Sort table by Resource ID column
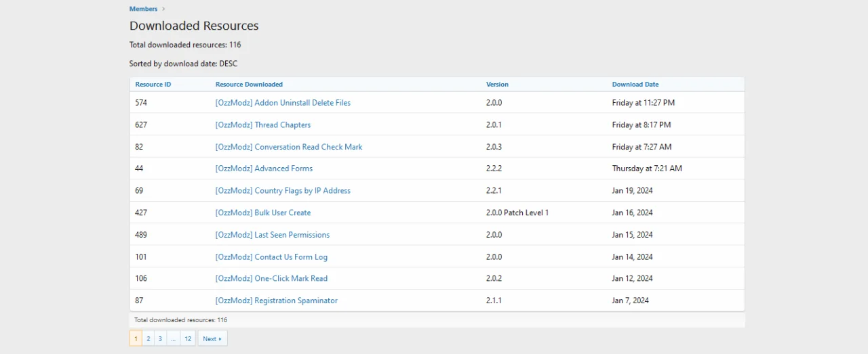Image resolution: width=868 pixels, height=354 pixels. (153, 85)
